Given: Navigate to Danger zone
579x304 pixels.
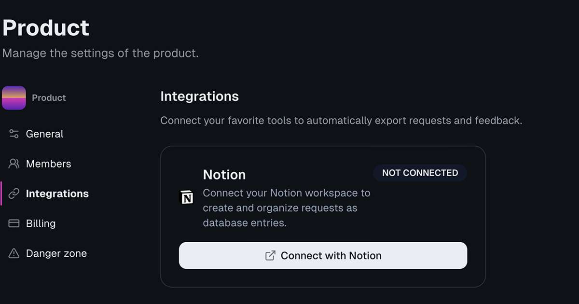Looking at the screenshot, I should [x=56, y=253].
